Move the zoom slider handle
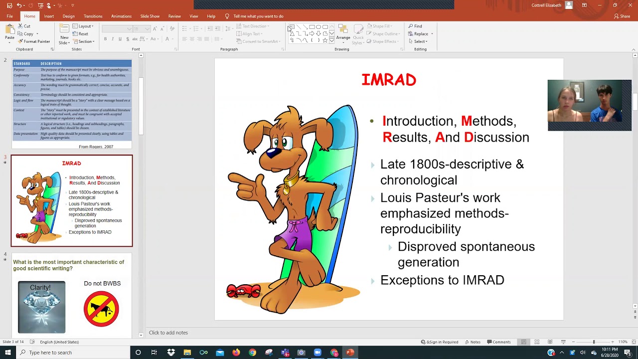This screenshot has height=359, width=638. [x=594, y=342]
